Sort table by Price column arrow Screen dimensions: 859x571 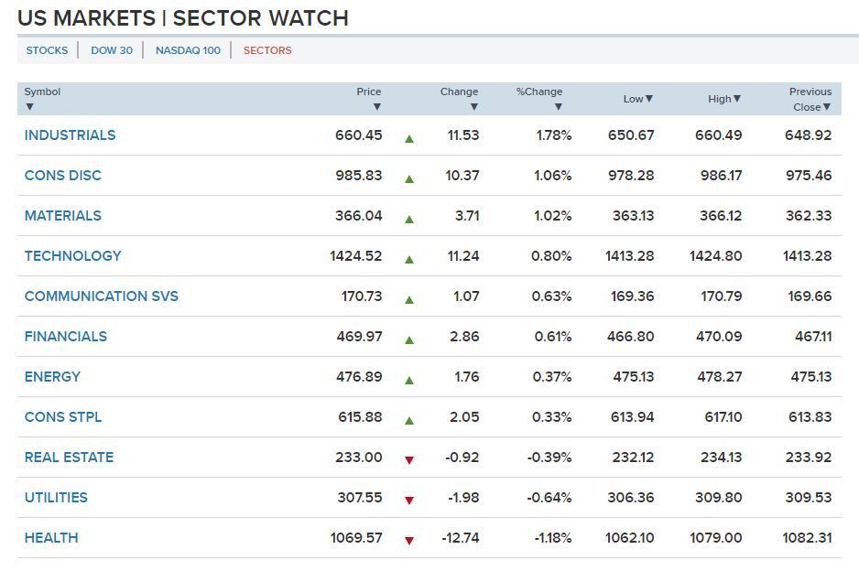[376, 107]
